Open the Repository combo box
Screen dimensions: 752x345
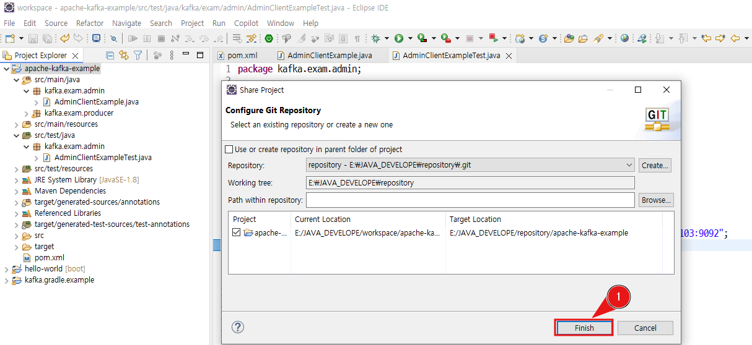click(471, 165)
